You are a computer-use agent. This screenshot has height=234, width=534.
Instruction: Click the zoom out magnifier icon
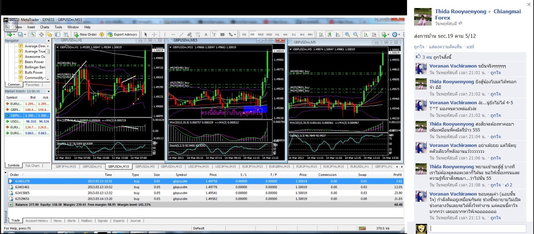(x=356, y=34)
